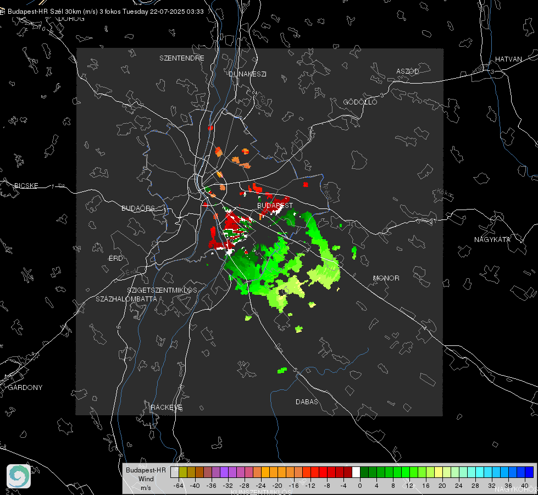Click the radar title text 'Budapest-HR Szél 30km'
538x495 pixels.
pos(45,12)
